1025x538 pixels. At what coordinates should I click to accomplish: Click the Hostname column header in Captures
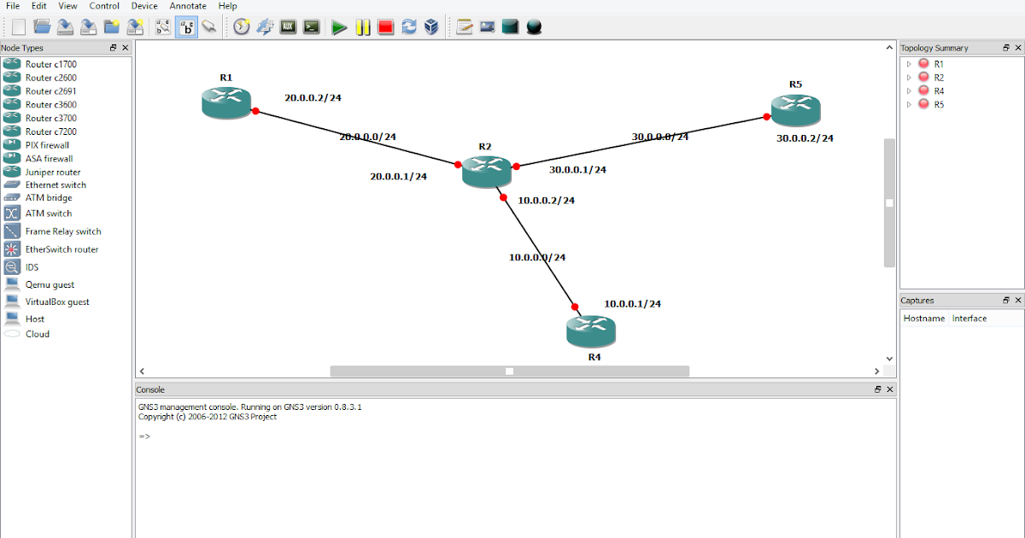924,319
